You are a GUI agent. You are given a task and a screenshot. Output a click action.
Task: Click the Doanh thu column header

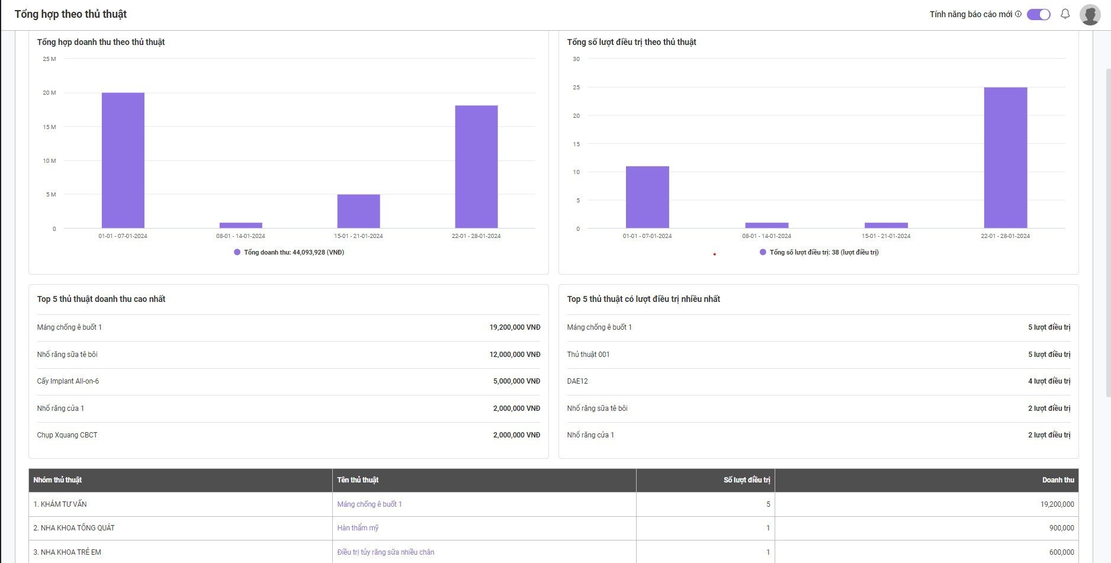coord(1058,480)
